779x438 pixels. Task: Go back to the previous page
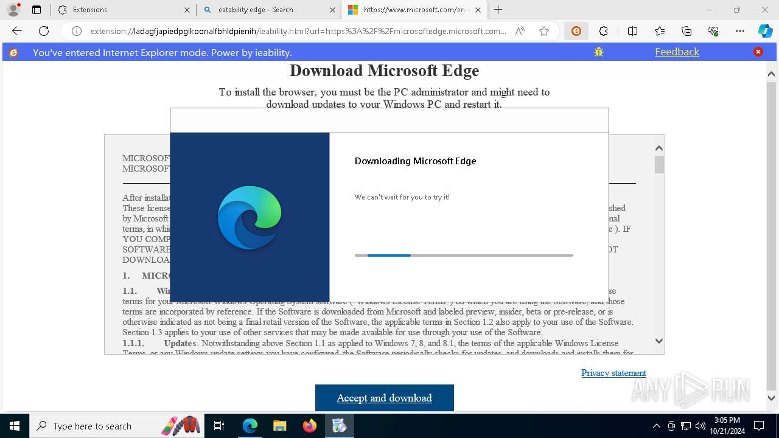(x=17, y=31)
